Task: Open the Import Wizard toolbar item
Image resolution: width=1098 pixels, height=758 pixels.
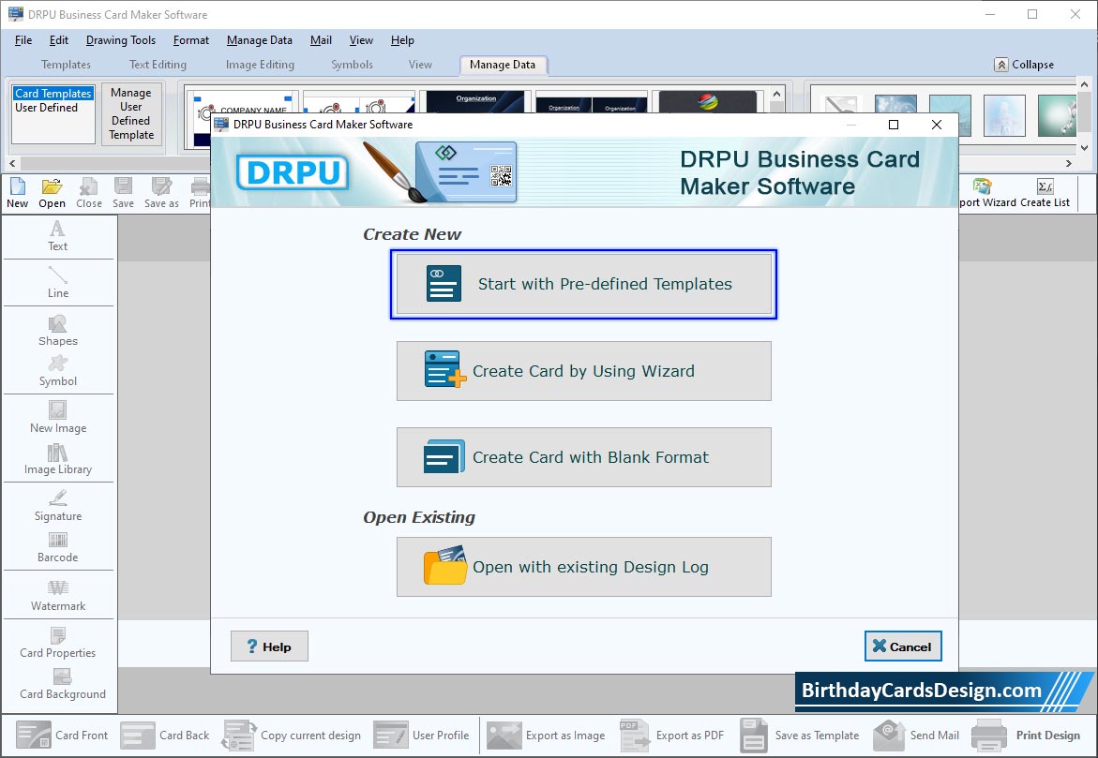Action: 987,193
